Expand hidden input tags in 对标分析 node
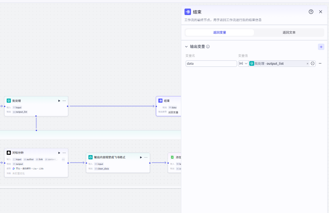 [63, 159]
